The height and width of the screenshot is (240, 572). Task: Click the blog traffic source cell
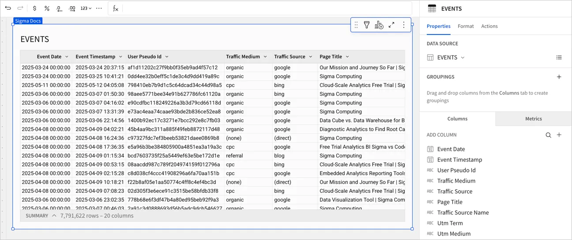pos(295,156)
